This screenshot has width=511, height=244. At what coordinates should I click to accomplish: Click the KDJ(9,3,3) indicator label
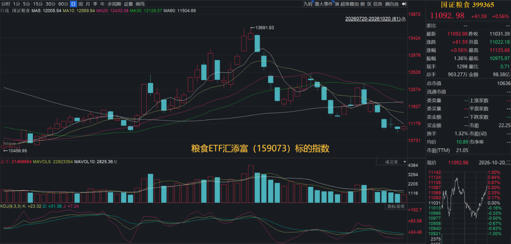[x=11, y=206]
